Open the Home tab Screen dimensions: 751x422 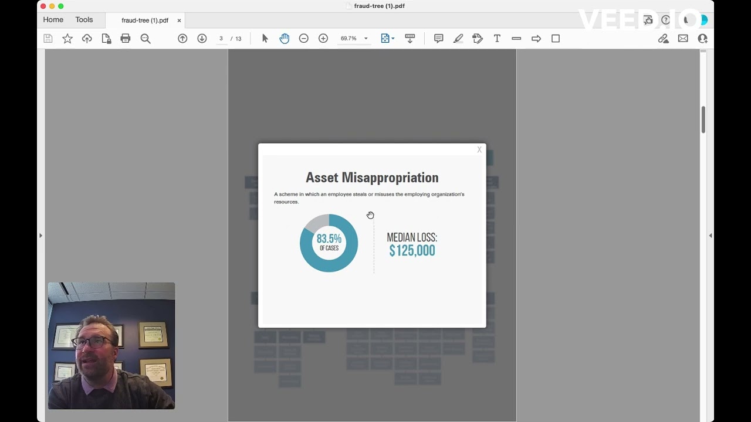point(53,20)
